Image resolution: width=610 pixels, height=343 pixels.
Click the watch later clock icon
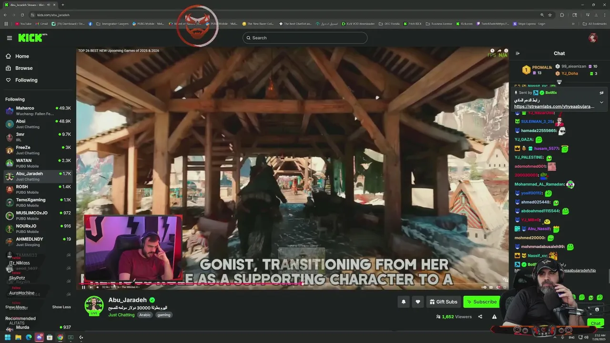tap(492, 50)
